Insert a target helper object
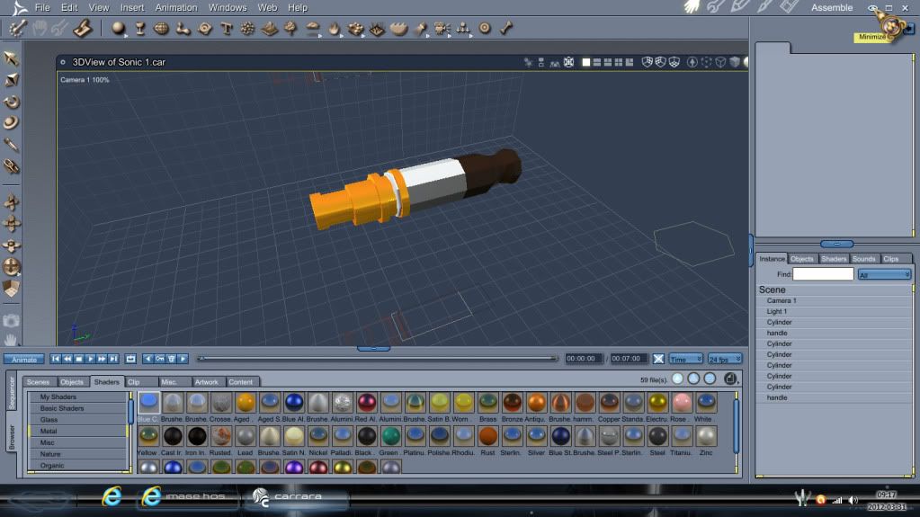Screen dimensions: 920x517 485,28
